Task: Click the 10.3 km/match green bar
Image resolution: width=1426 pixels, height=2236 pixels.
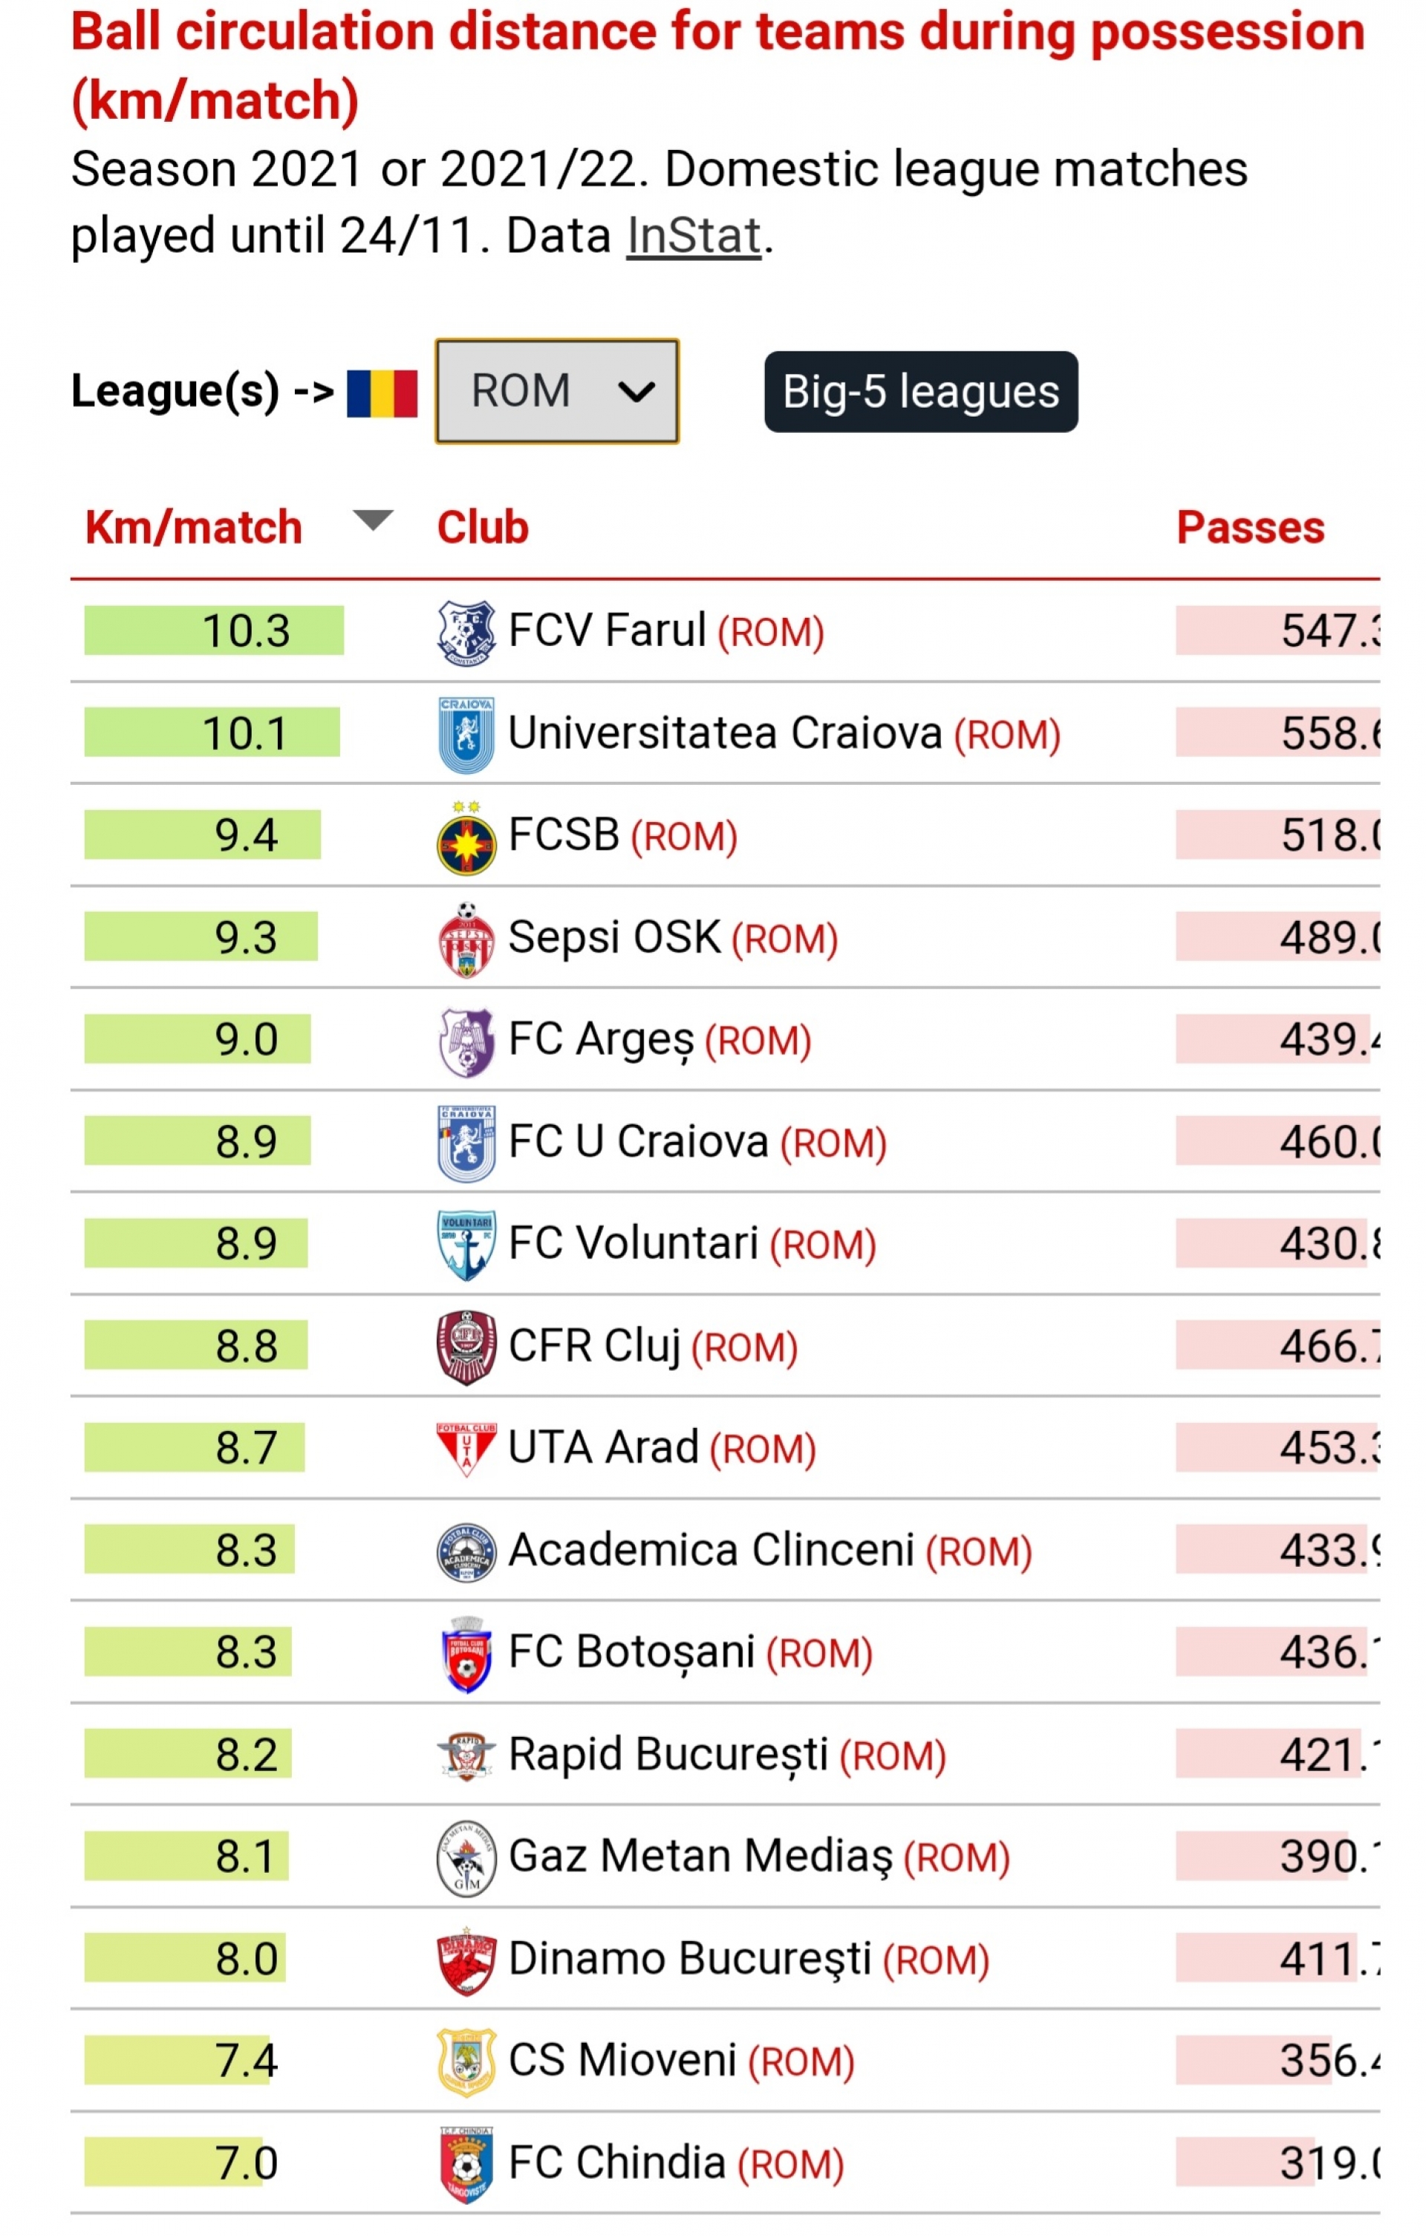Action: point(214,630)
